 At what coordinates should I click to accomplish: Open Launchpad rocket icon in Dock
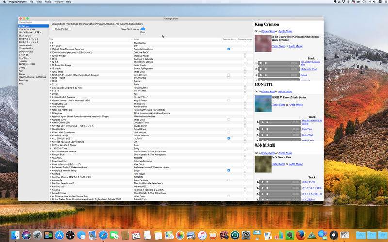click(x=37, y=235)
